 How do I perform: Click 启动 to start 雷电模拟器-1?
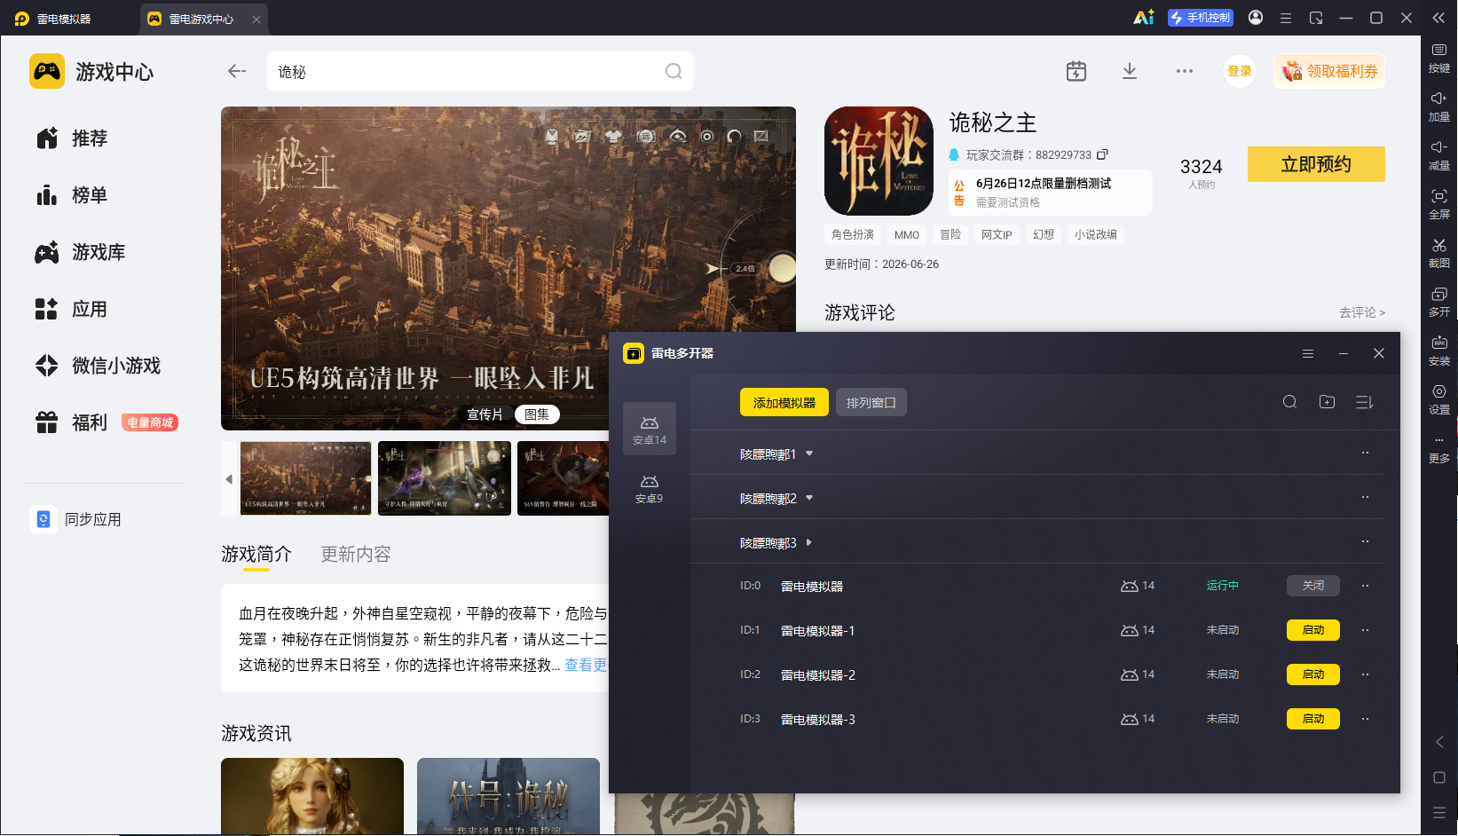tap(1313, 630)
